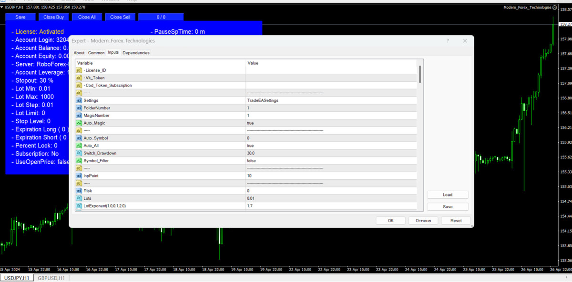Screen dimensions: 572x282
Task: Expand the USDJPY,H1 chart title arrow
Action: [x=3, y=7]
